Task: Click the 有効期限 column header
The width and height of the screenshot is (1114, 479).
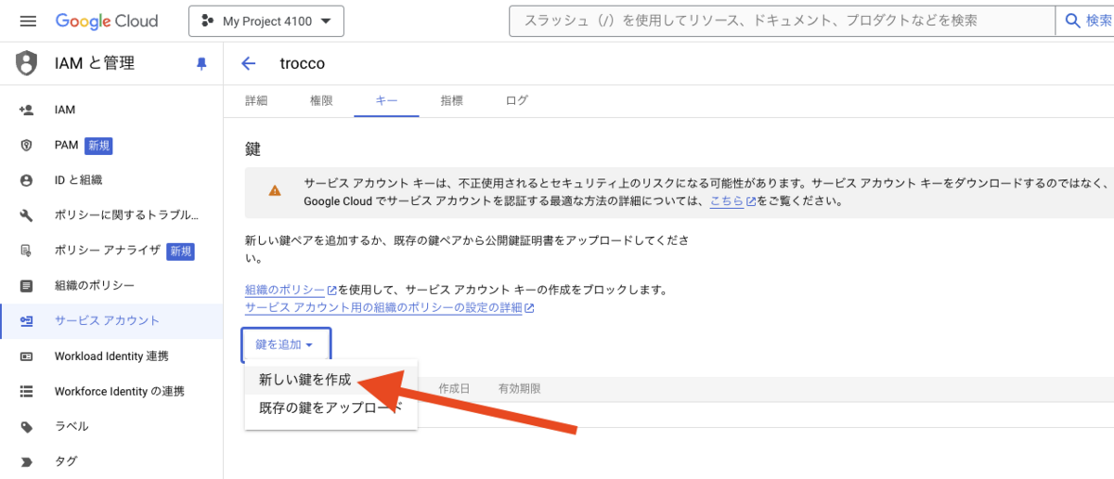Action: [519, 388]
